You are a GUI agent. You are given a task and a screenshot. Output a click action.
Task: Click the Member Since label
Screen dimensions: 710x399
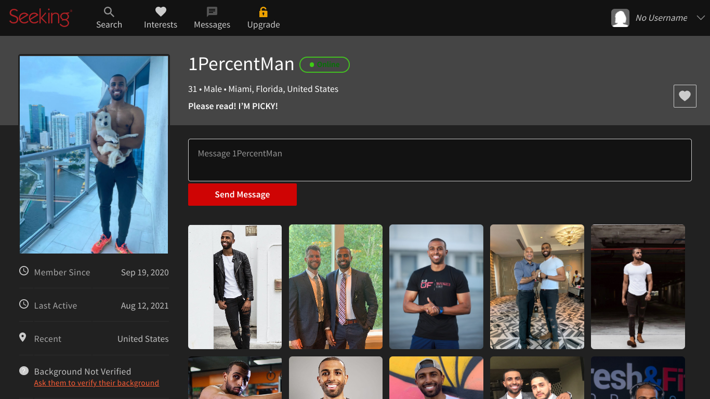point(62,272)
